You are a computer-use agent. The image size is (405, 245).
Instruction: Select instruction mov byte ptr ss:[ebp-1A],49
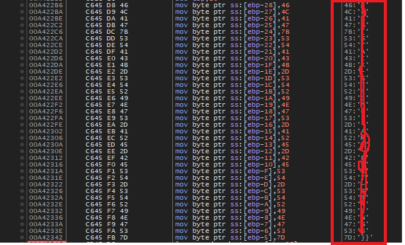pos(232,98)
